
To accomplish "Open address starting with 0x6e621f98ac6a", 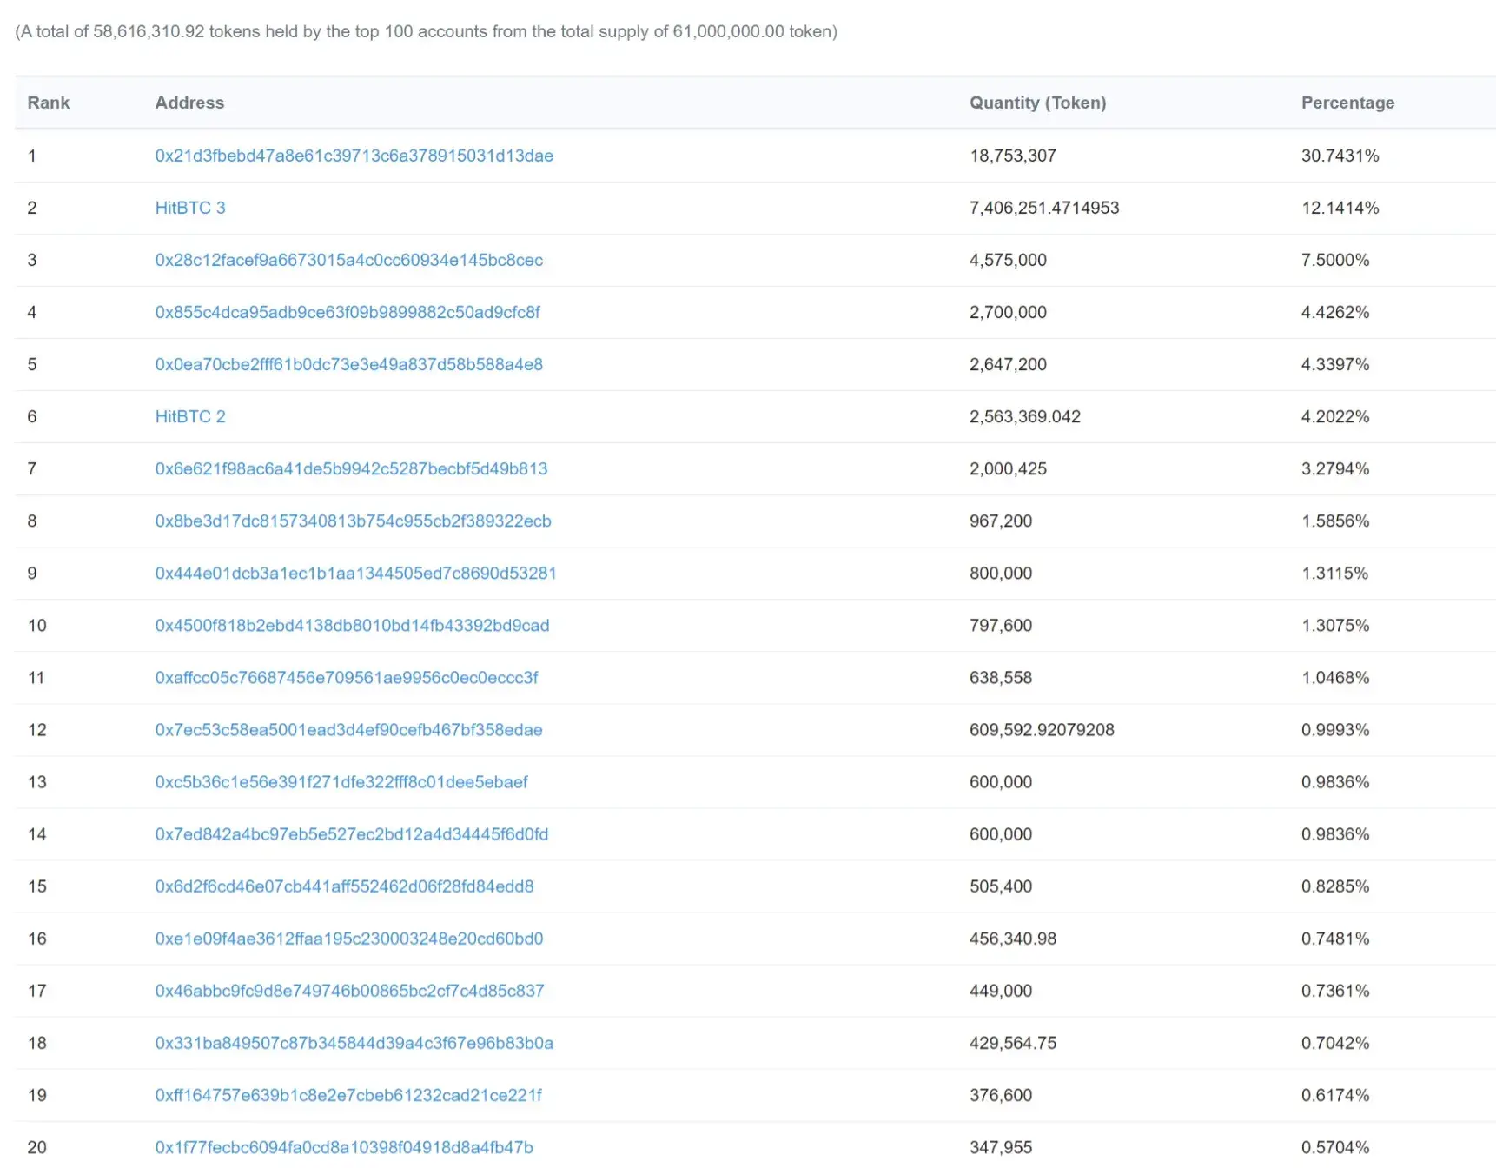I will (351, 468).
